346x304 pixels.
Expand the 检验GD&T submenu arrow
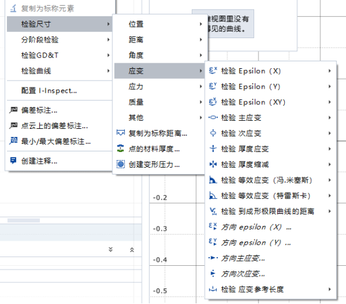point(108,55)
